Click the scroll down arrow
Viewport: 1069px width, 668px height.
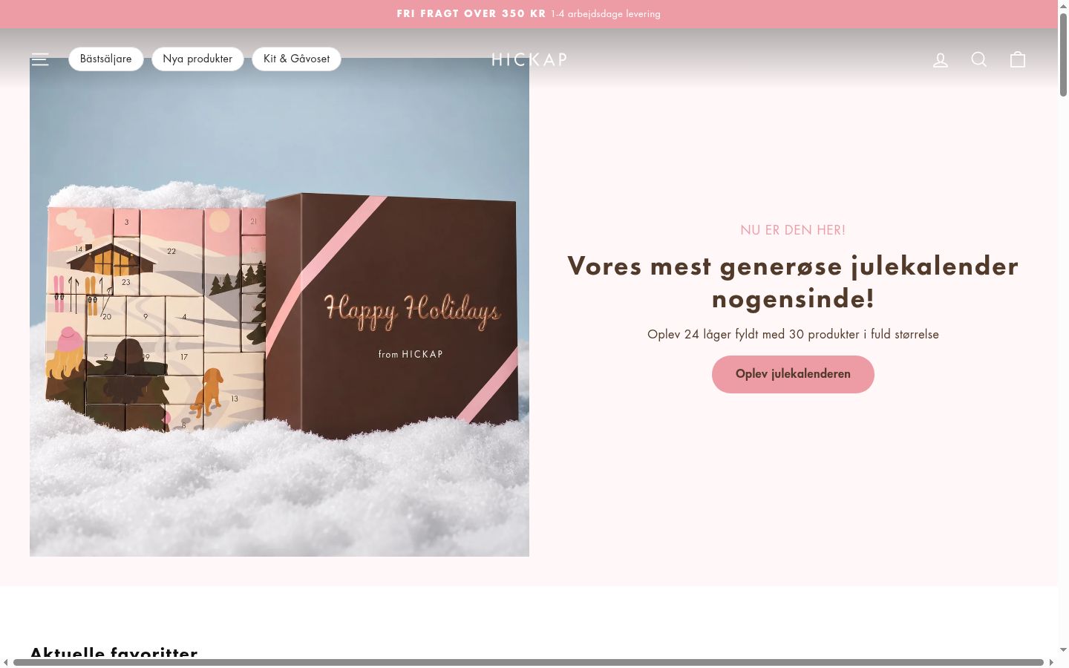click(1063, 650)
